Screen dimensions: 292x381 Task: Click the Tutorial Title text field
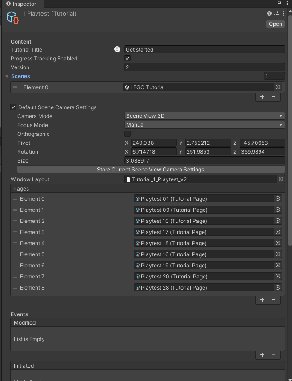(x=205, y=50)
